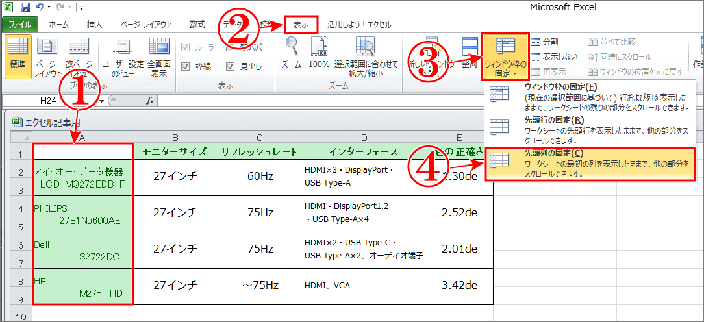Click the Name Box showing H24
The height and width of the screenshot is (322, 704).
[48, 101]
